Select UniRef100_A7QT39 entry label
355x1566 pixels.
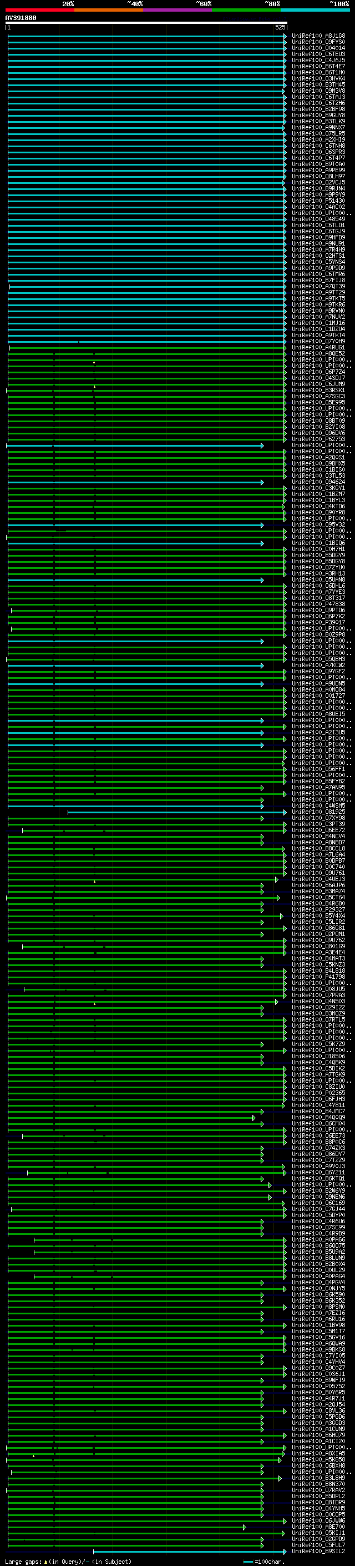[x=318, y=286]
